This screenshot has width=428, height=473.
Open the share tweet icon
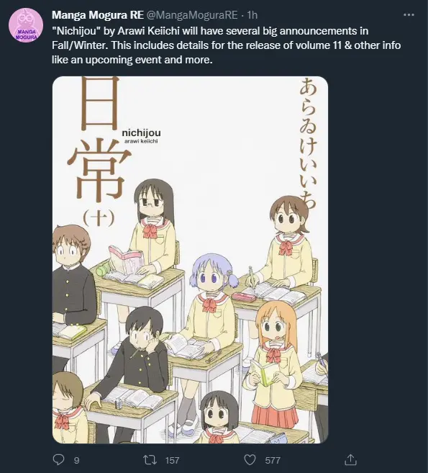(x=350, y=460)
